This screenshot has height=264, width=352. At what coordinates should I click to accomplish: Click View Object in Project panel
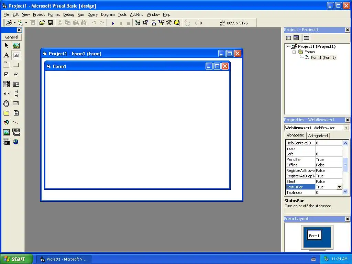click(x=296, y=38)
